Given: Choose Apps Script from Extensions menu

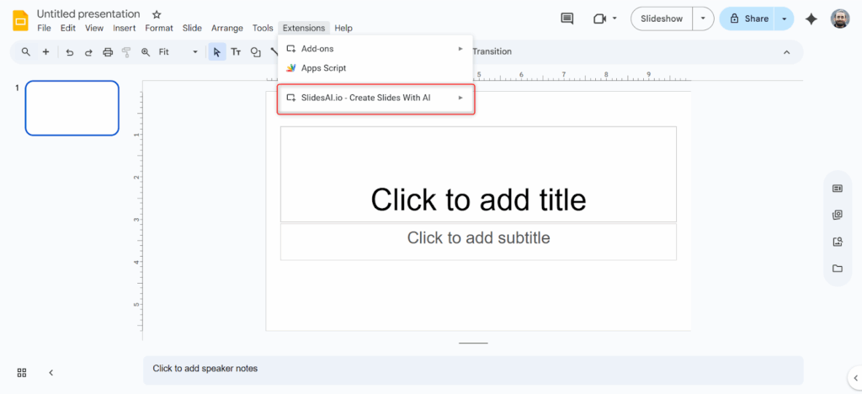Looking at the screenshot, I should point(323,68).
